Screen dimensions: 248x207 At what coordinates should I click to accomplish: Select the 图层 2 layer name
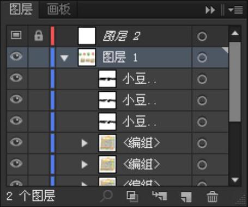click(x=122, y=36)
